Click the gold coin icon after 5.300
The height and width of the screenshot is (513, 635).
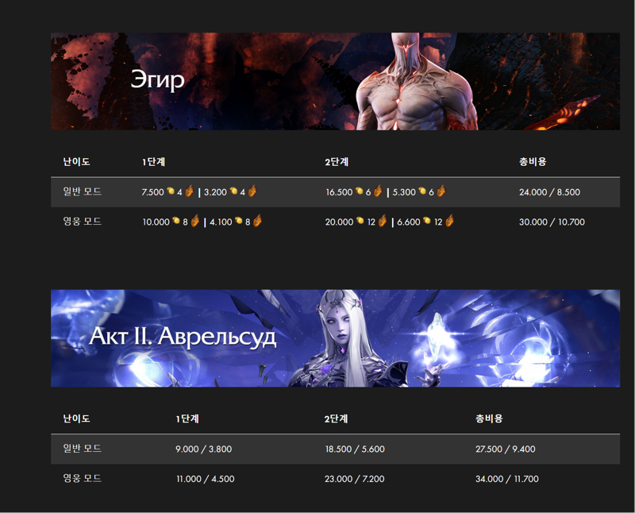(x=422, y=191)
